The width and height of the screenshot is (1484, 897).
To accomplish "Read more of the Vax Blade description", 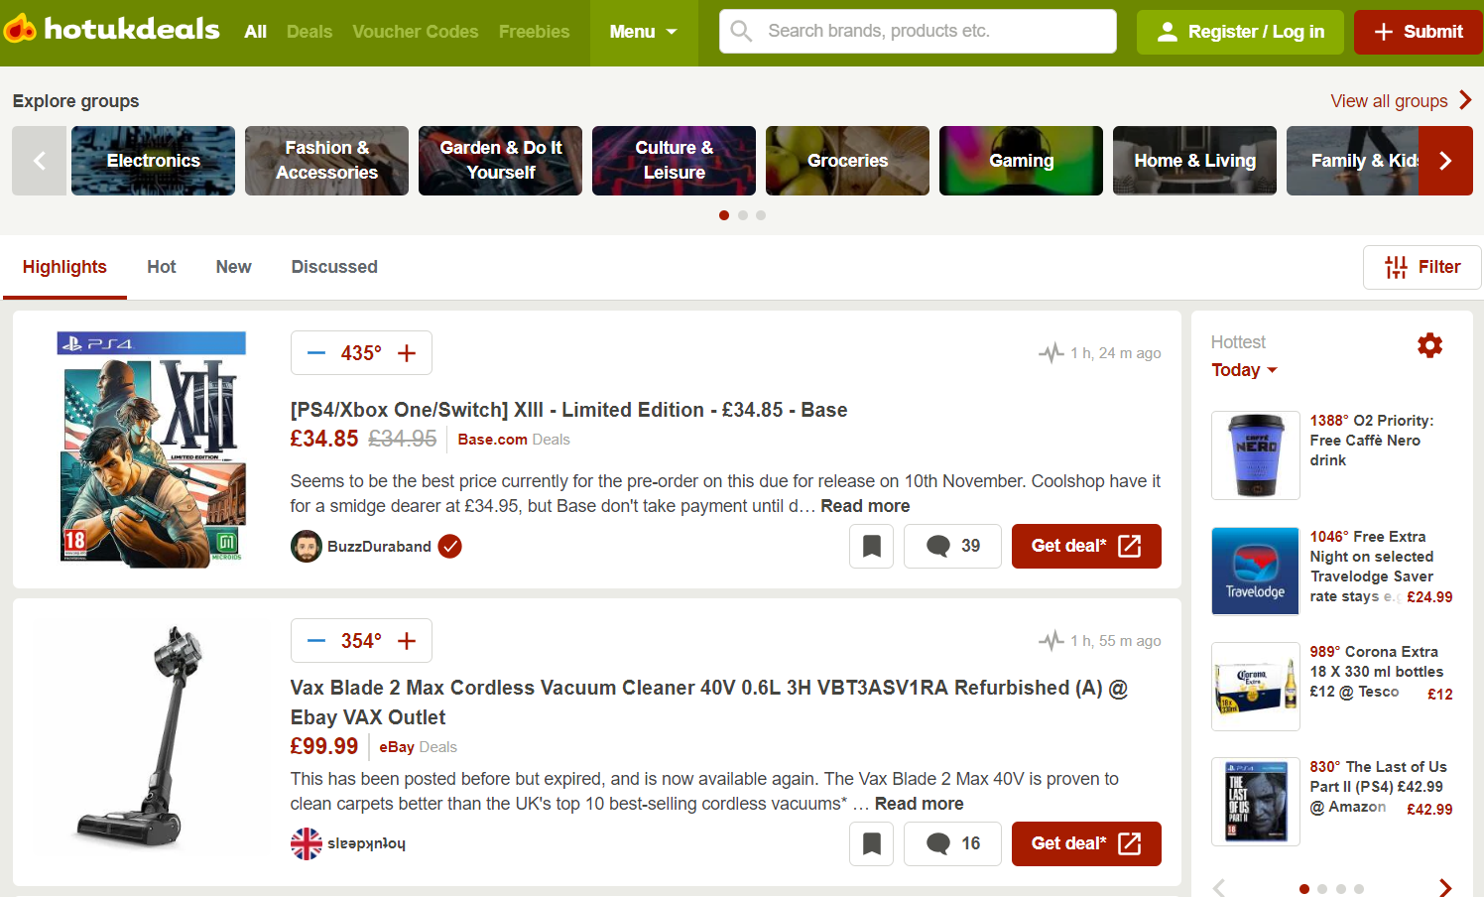I will 919,804.
